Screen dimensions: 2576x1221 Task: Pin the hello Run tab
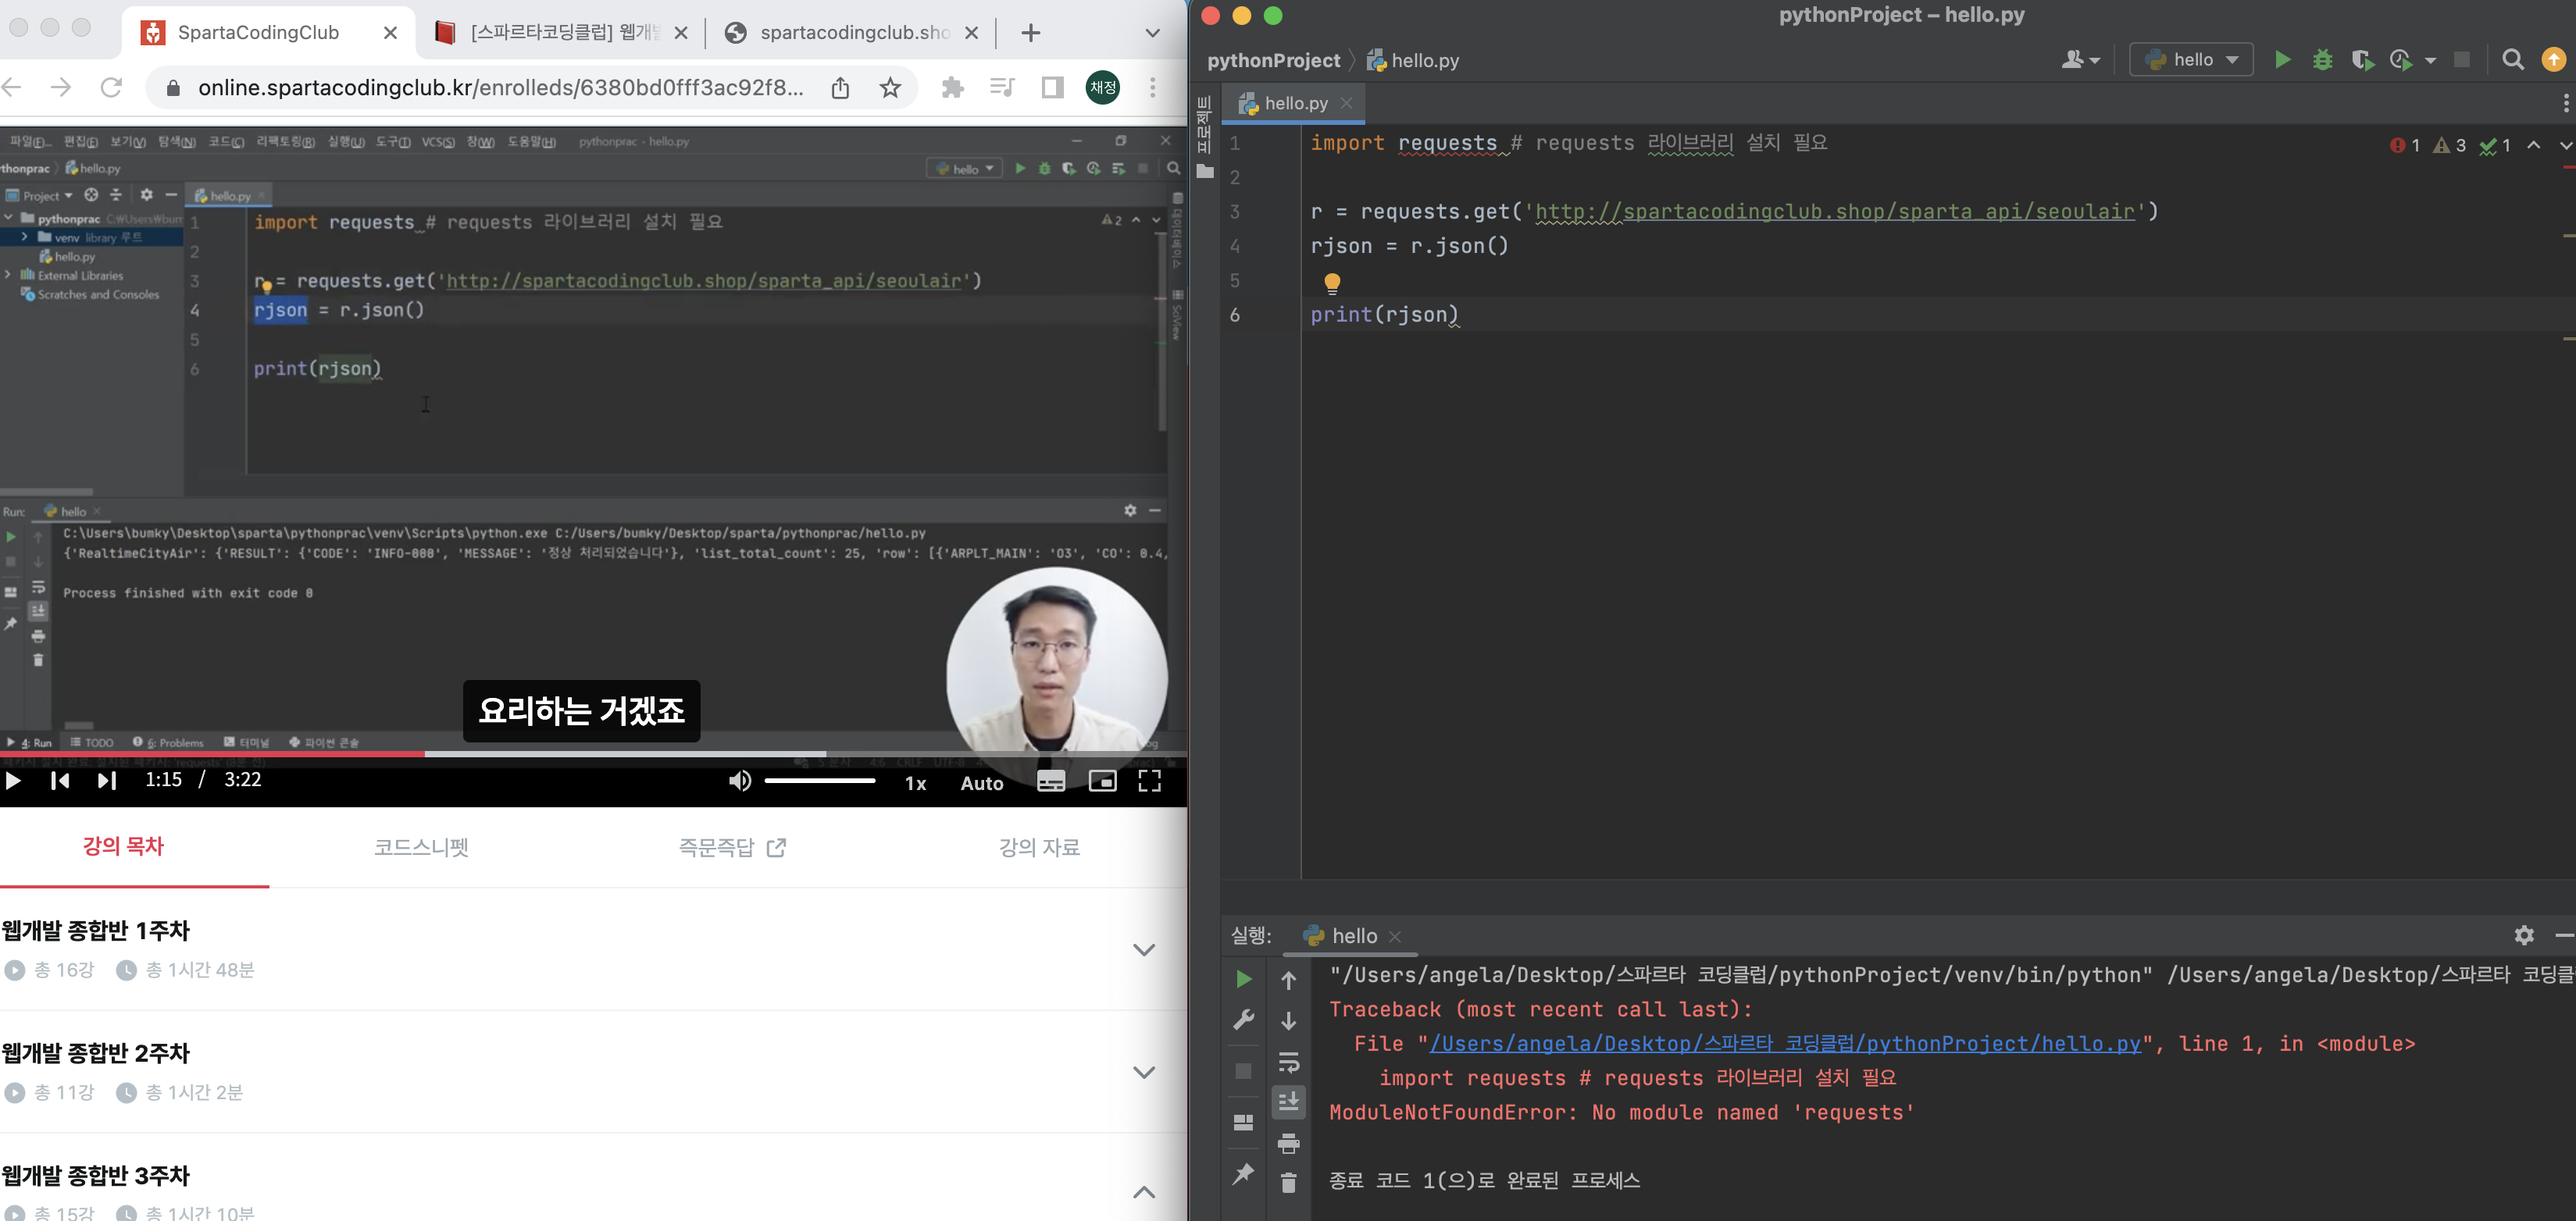tap(1243, 1174)
